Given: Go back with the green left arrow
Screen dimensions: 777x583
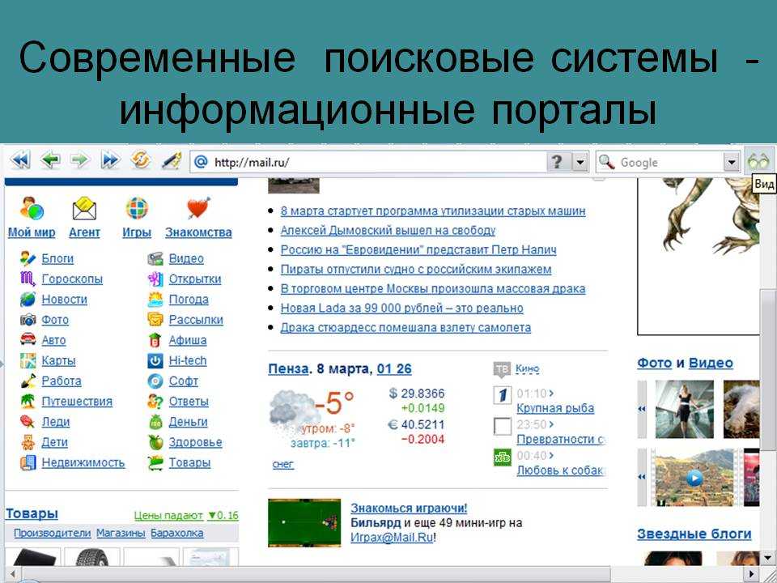Looking at the screenshot, I should click(x=50, y=160).
